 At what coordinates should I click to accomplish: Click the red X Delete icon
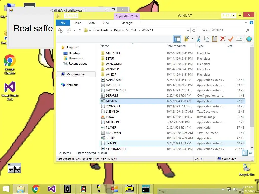pos(223,39)
